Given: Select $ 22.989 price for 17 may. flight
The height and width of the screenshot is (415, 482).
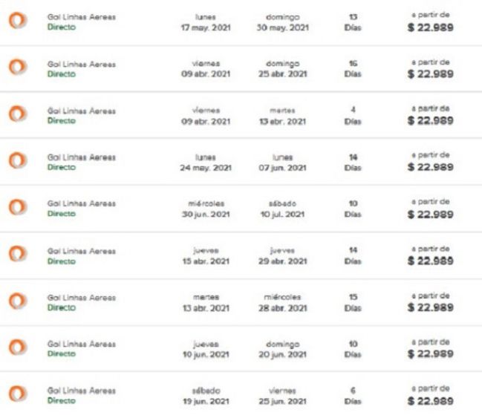Looking at the screenshot, I should click(x=430, y=27).
